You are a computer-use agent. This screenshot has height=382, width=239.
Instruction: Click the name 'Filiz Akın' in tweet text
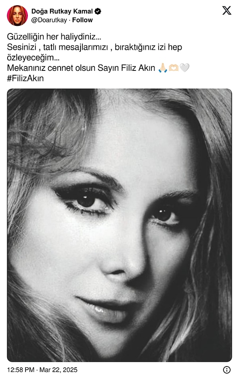point(138,68)
